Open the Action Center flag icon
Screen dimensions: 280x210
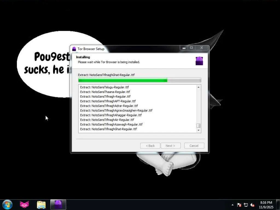tap(239, 205)
